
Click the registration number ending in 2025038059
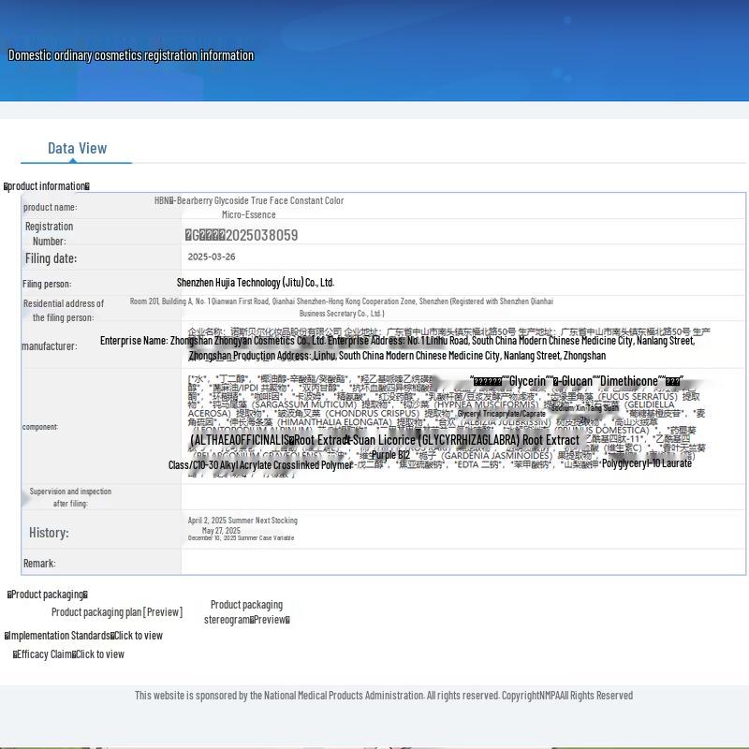pos(242,235)
